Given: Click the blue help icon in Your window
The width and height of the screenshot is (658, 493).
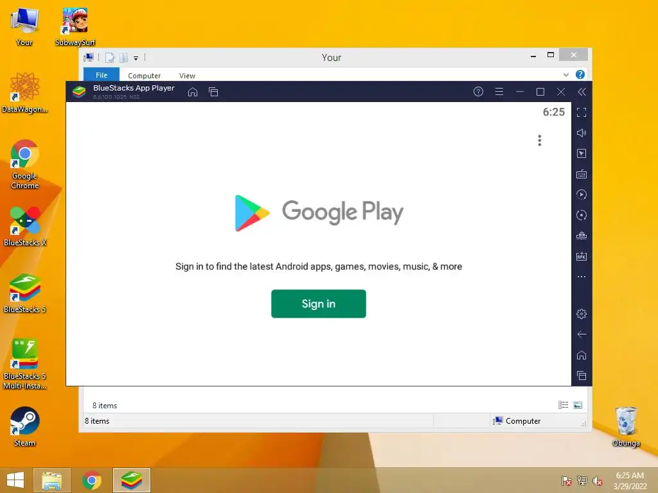Looking at the screenshot, I should click(x=580, y=74).
